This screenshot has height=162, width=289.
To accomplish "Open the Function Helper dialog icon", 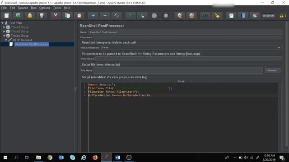I will click(x=231, y=16).
